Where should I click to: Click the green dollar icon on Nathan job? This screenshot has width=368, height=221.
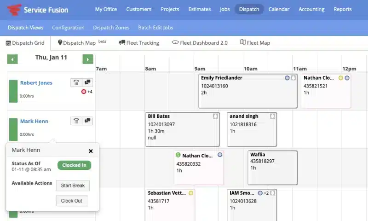pos(178,155)
